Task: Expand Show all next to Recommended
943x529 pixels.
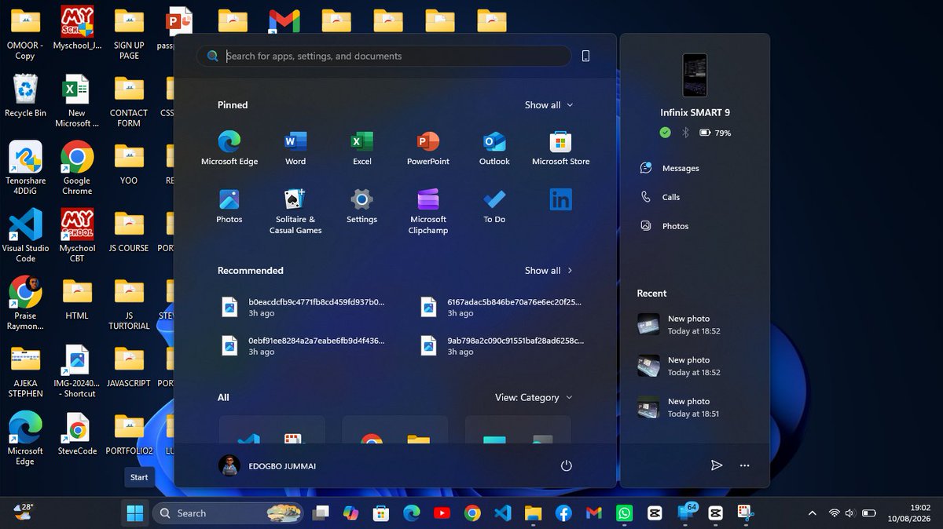Action: [549, 271]
